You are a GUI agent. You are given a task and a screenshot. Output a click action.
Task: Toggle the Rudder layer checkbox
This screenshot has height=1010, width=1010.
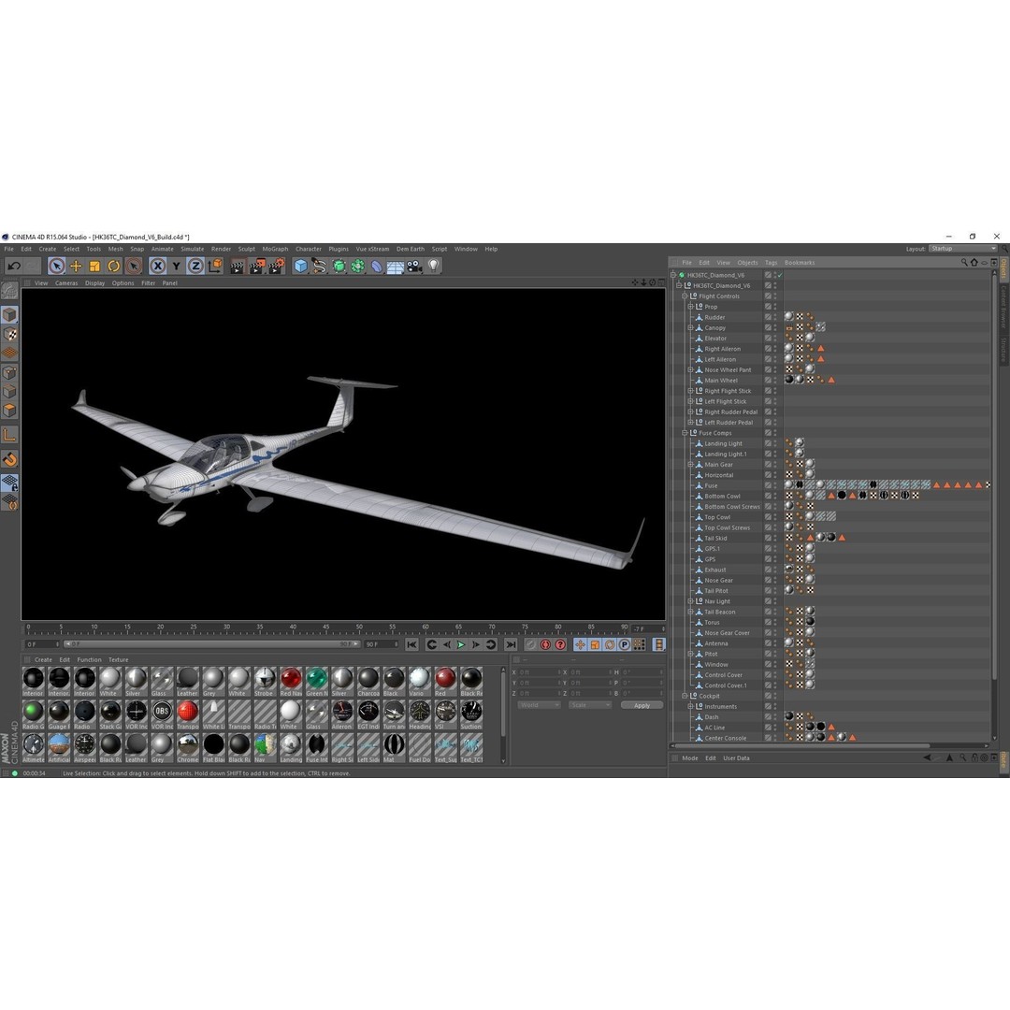pos(768,318)
